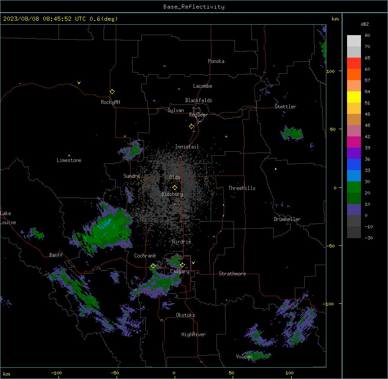Image resolution: width=388 pixels, height=379 pixels.
Task: Select the Drumheller label
Action: [x=287, y=219]
